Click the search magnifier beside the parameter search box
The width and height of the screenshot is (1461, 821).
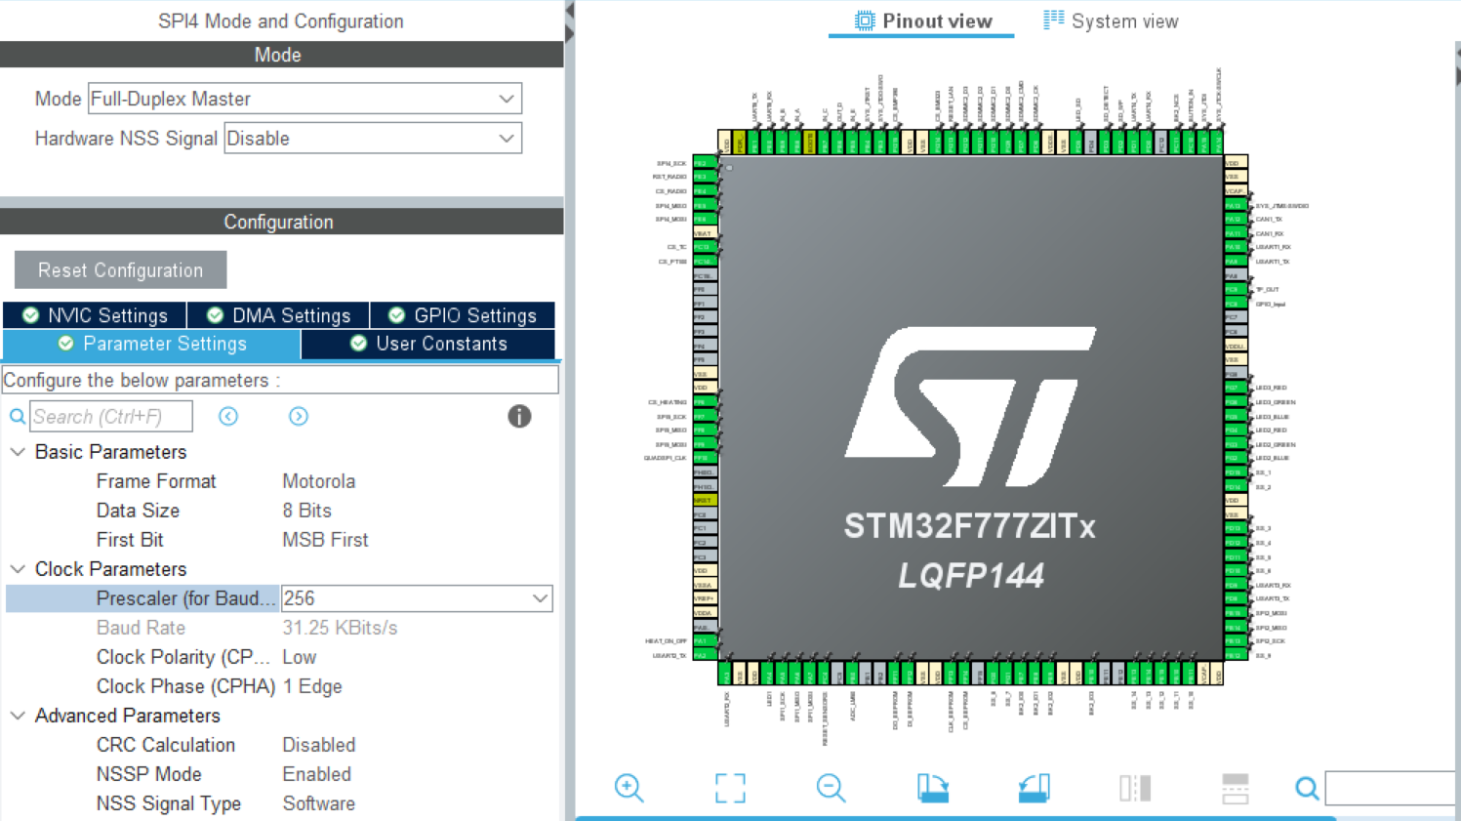[17, 416]
